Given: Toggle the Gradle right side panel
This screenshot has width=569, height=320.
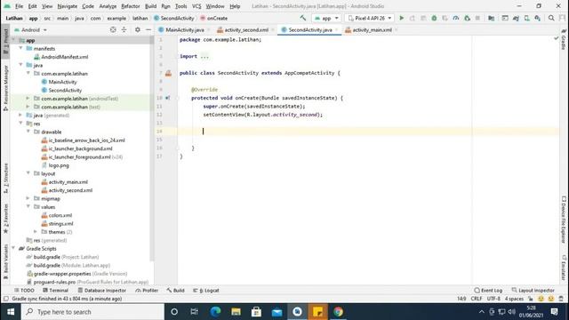Looking at the screenshot, I should click(x=564, y=40).
